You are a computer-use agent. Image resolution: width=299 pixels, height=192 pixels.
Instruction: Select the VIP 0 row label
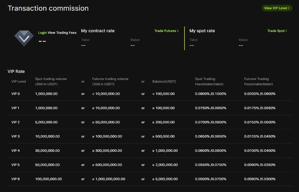16,94
